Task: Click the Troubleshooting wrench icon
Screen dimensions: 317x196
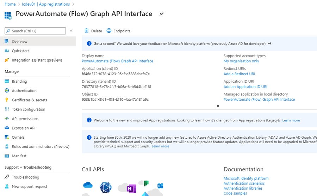Action: coord(7,177)
